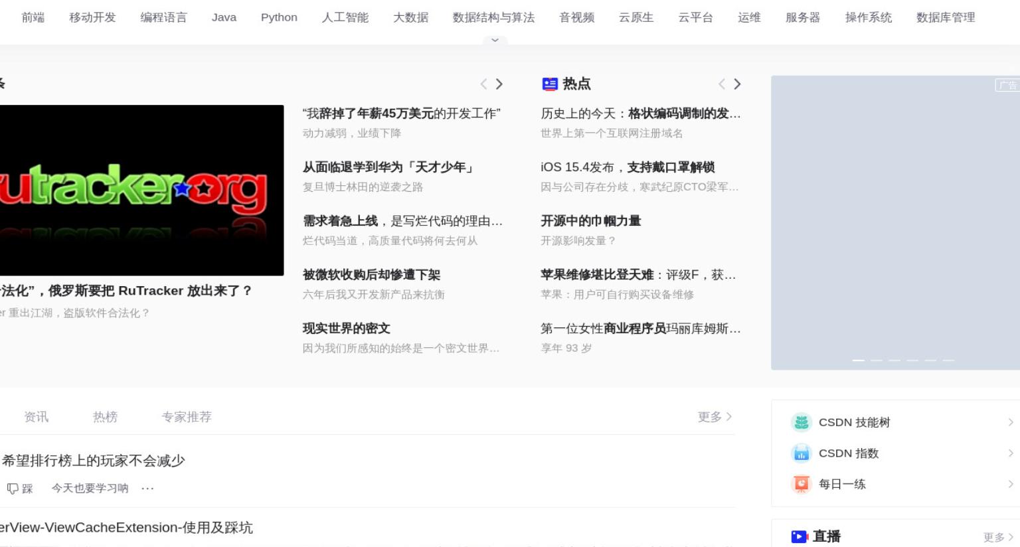Screen dimensions: 1020x547
Task: Open the 每日一练 icon
Action: pyautogui.click(x=802, y=484)
